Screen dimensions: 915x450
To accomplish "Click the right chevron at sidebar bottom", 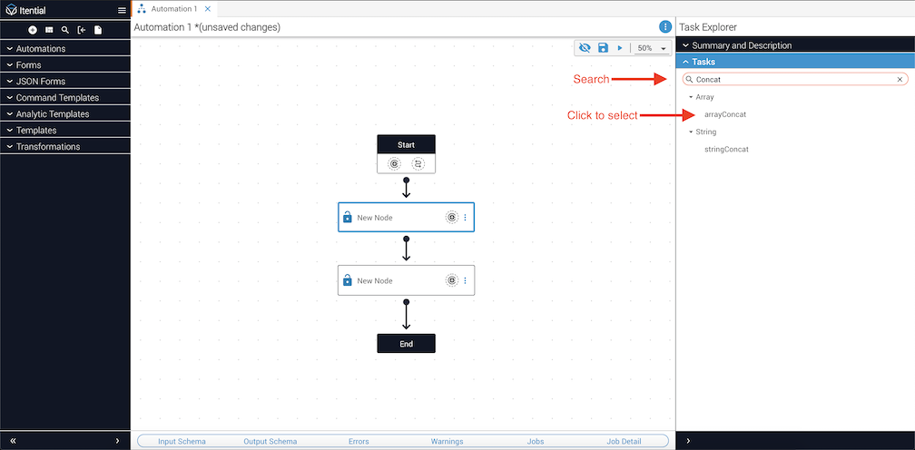I will (117, 441).
